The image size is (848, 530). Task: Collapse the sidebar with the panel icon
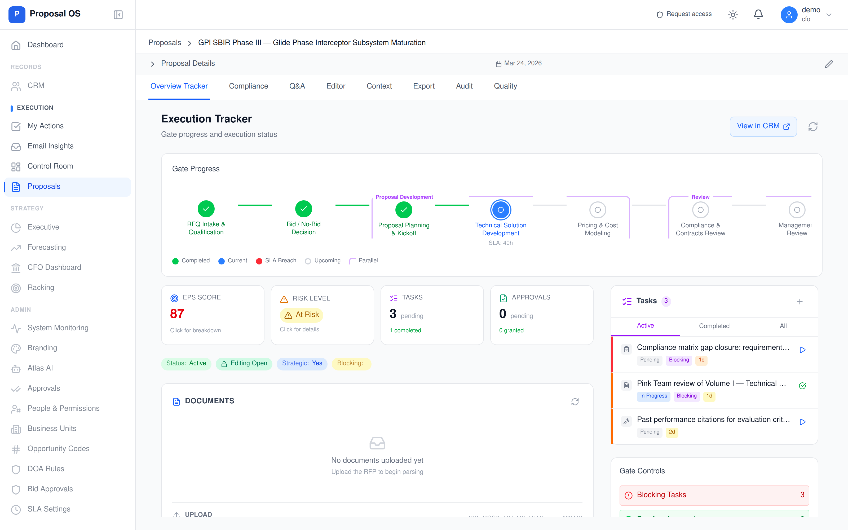pyautogui.click(x=118, y=15)
